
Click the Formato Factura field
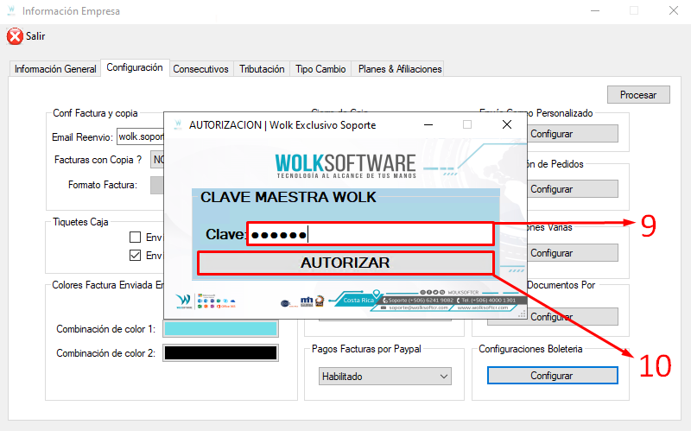(x=157, y=185)
